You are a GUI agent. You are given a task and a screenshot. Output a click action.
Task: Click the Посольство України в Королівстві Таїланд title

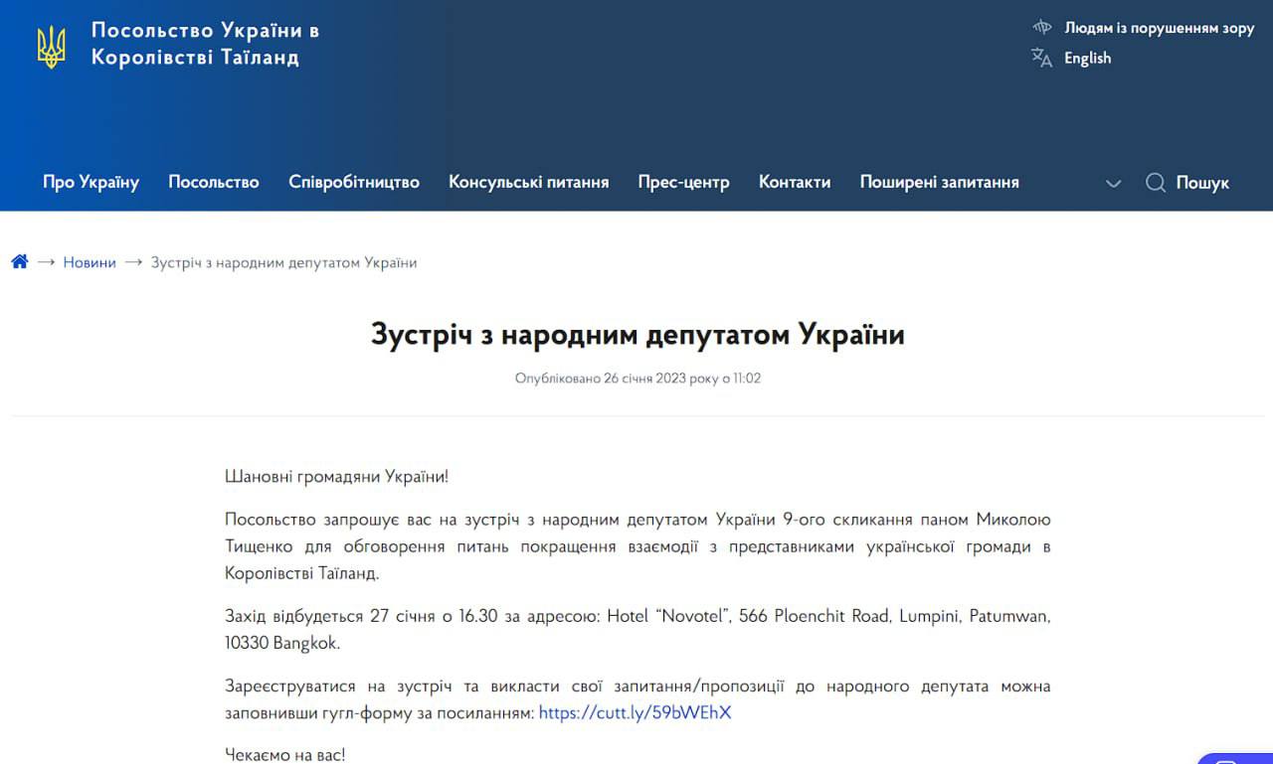point(205,44)
